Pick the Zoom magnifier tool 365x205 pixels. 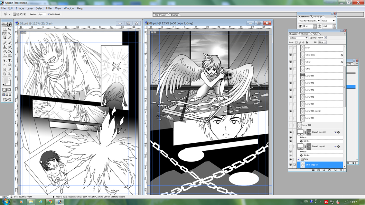(10, 74)
